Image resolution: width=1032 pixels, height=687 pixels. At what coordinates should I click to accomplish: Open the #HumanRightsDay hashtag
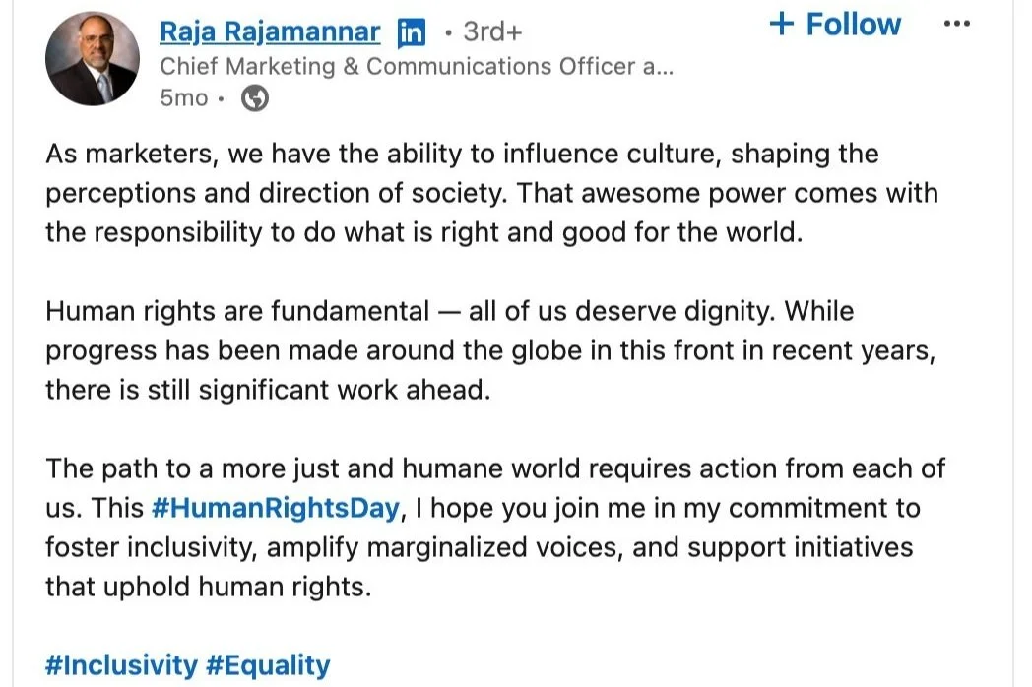click(x=277, y=508)
